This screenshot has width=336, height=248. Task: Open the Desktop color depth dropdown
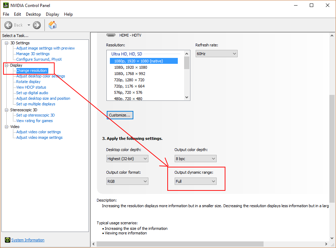pyautogui.click(x=127, y=159)
